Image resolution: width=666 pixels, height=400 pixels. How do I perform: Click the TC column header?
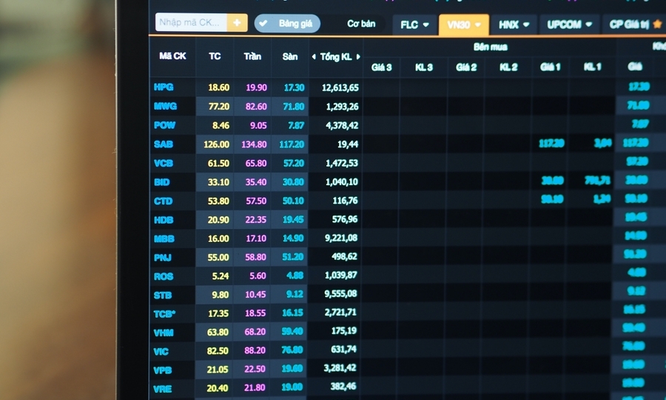click(215, 56)
